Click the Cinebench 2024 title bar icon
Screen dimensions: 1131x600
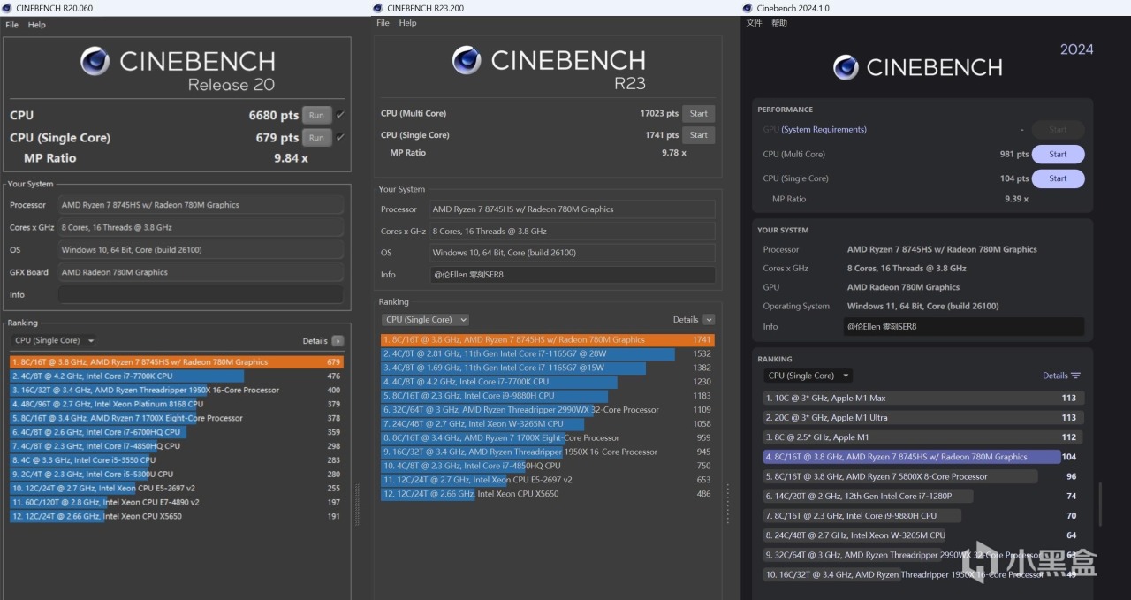(x=748, y=8)
